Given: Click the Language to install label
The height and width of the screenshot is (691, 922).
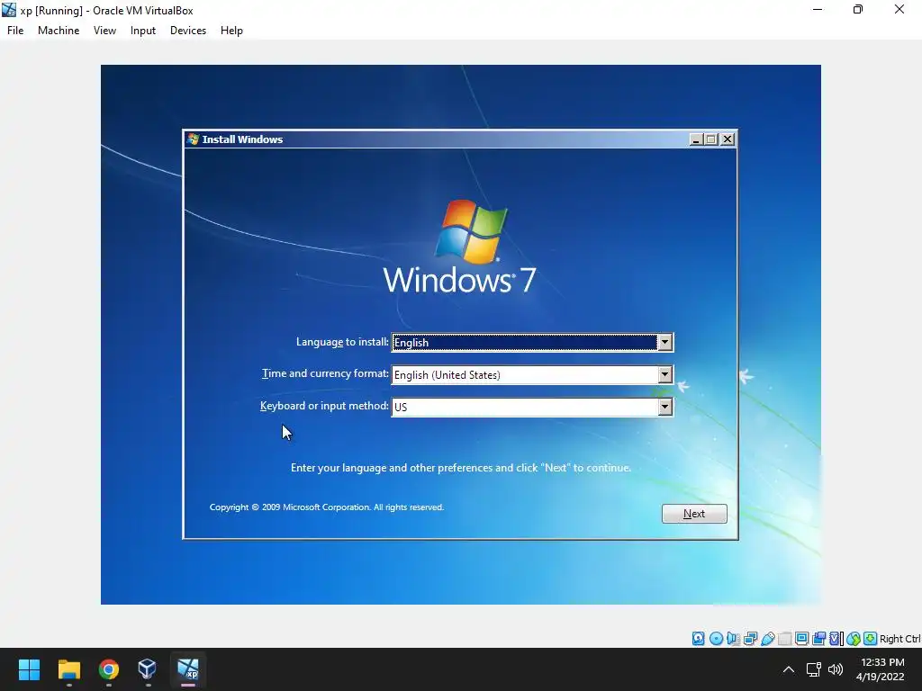Looking at the screenshot, I should (x=342, y=342).
